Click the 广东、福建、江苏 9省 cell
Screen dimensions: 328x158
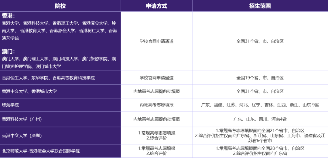(260, 105)
